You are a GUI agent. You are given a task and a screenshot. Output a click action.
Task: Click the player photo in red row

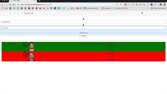tap(32, 57)
